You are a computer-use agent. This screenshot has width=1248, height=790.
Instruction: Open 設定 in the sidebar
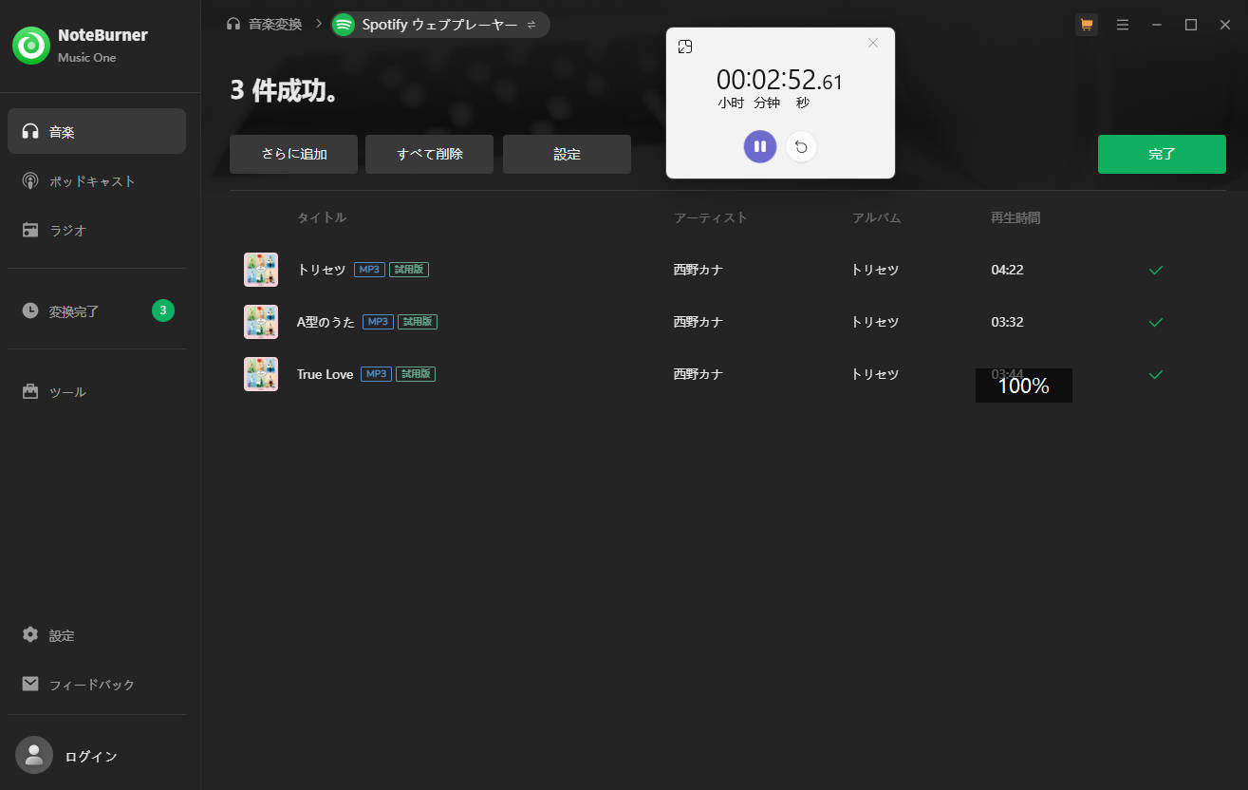click(97, 634)
